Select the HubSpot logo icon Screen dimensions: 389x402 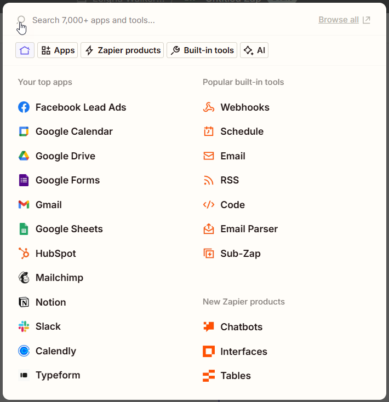pos(24,253)
